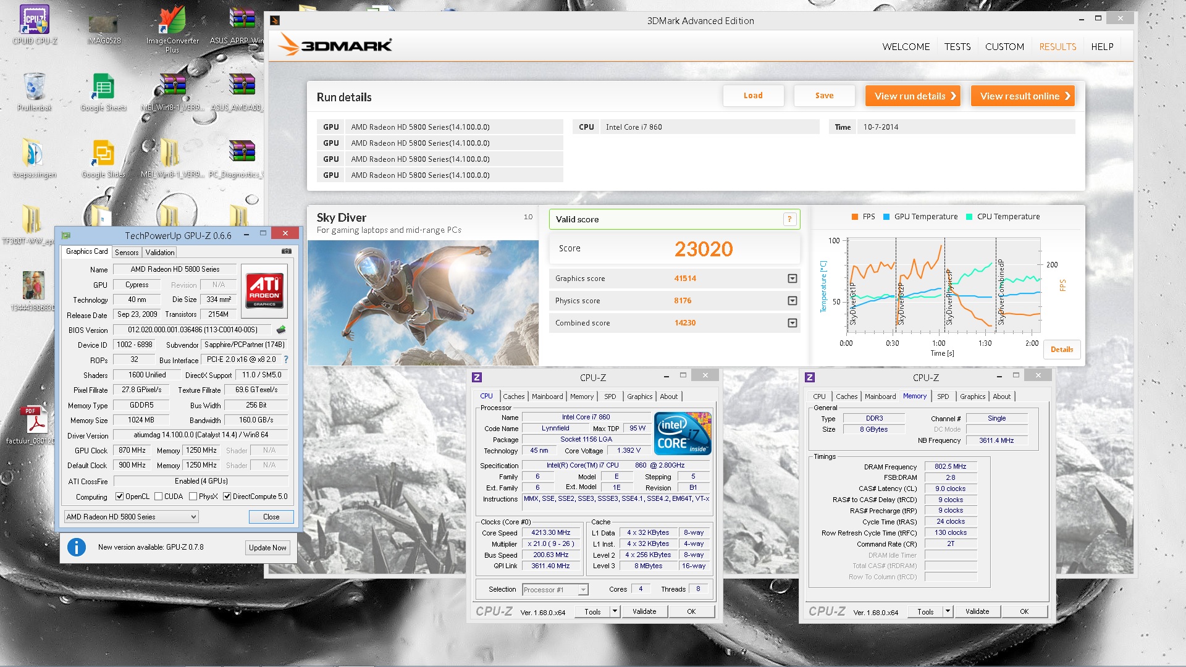Go to the WELCOME page in 3DMark

pos(906,47)
